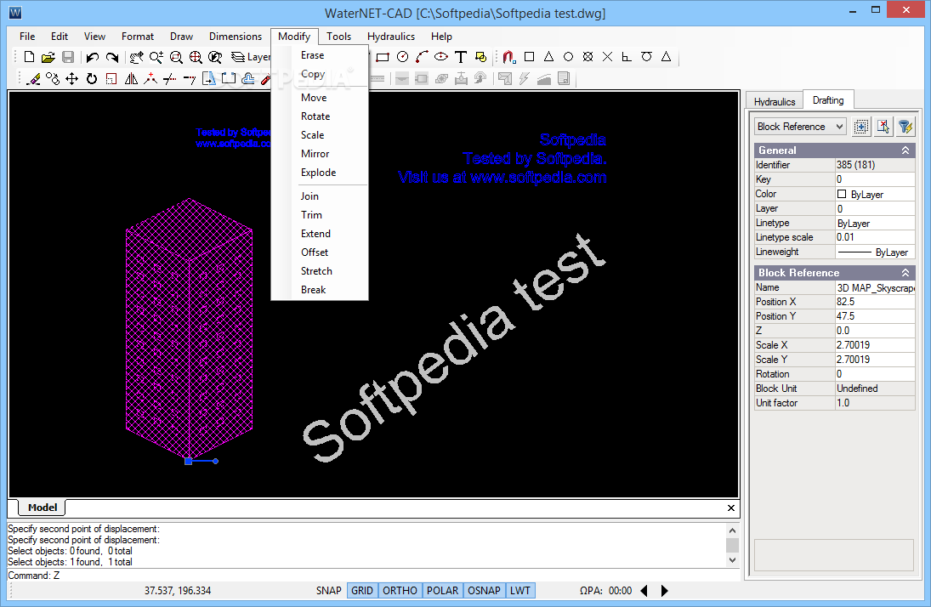Click the Redo arrow icon
This screenshot has height=607, width=931.
(111, 57)
